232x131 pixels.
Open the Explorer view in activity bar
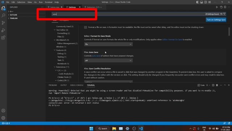tap(3, 8)
